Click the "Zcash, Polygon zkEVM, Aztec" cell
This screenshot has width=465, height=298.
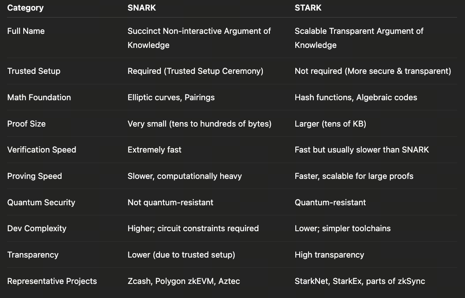[x=184, y=281]
